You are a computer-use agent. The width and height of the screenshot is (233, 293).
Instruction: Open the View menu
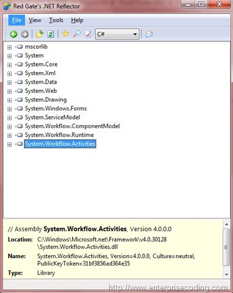(35, 20)
